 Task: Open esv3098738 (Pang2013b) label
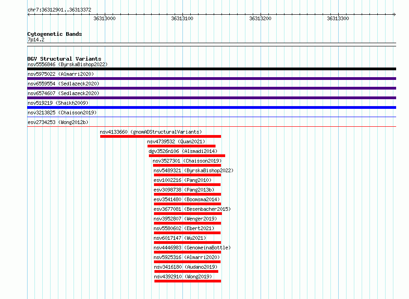(x=184, y=190)
